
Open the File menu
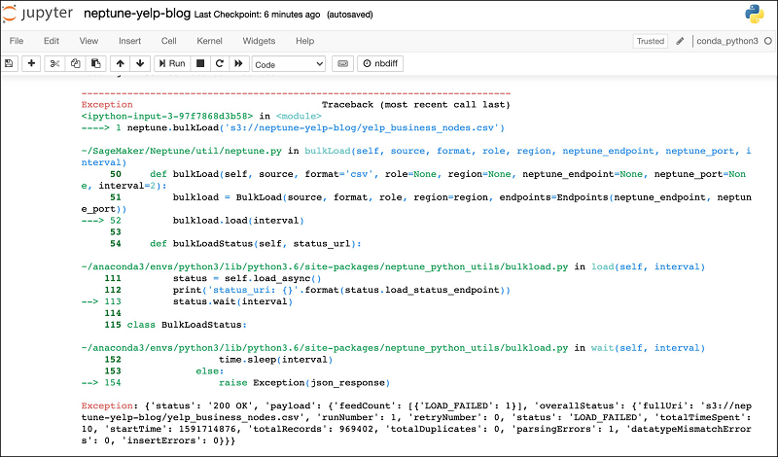[17, 41]
